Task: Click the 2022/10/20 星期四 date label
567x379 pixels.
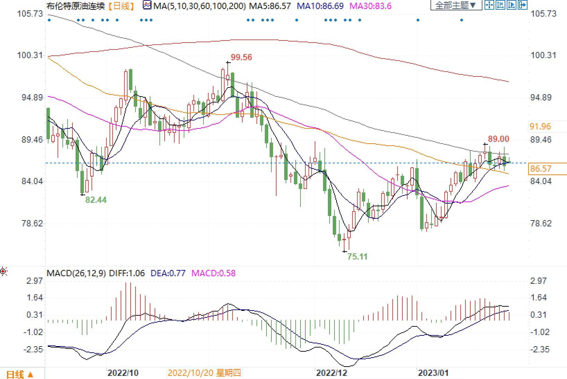Action: pos(204,373)
